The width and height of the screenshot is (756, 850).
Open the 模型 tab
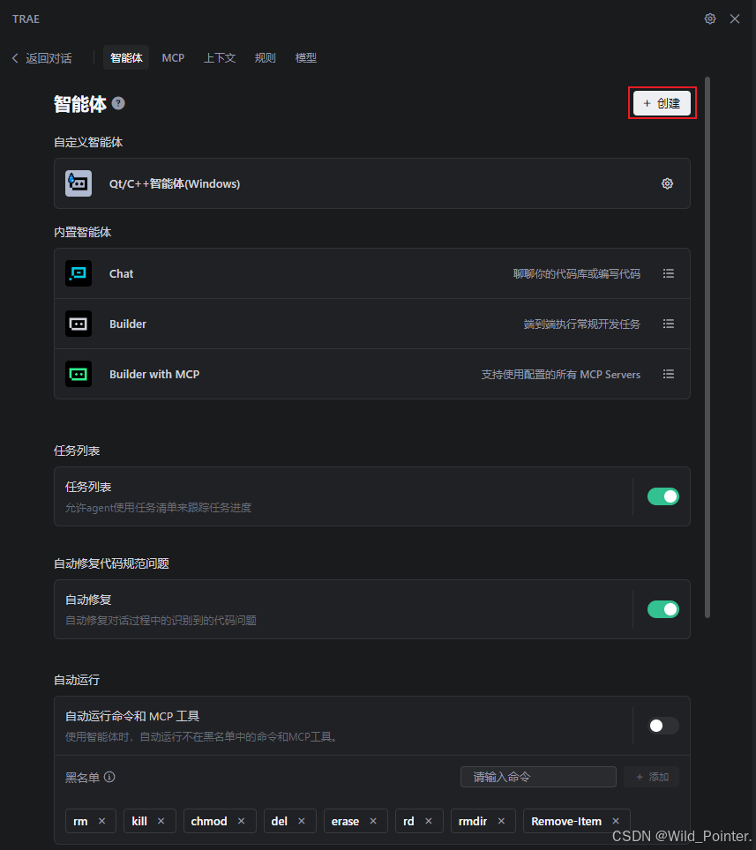306,58
